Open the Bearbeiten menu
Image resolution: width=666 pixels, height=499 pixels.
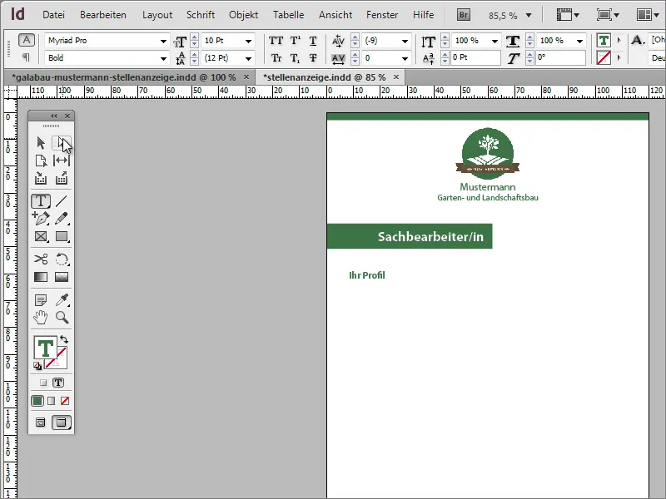(102, 15)
